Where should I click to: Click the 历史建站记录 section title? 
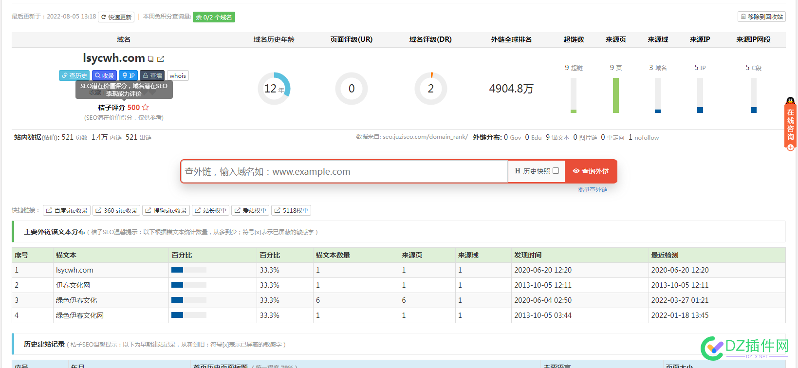pos(44,344)
